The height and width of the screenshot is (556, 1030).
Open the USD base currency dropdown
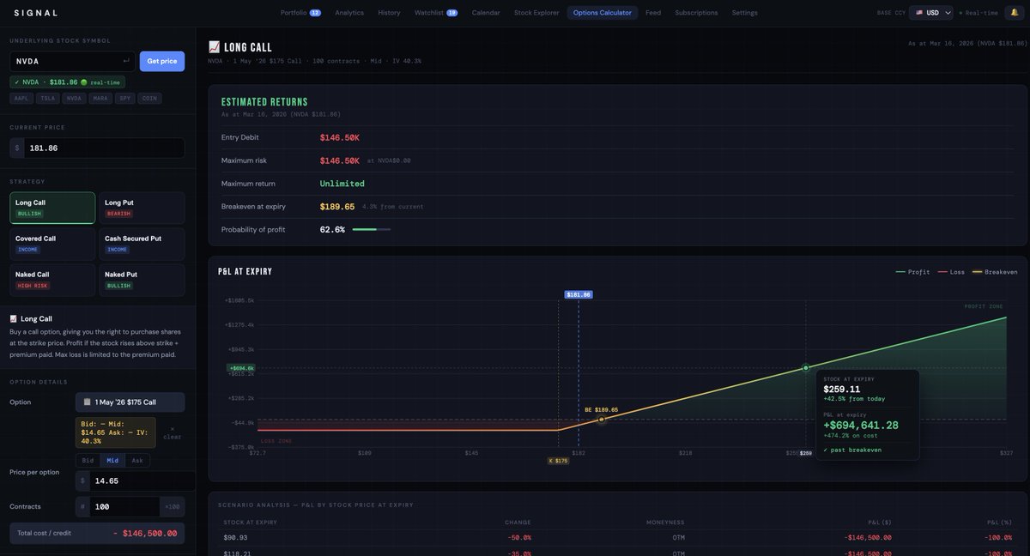click(x=931, y=13)
